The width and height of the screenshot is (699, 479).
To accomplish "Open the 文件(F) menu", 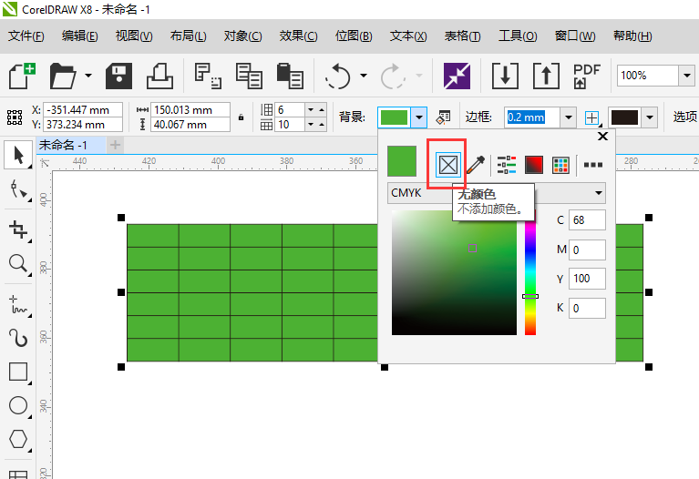I will [26, 36].
